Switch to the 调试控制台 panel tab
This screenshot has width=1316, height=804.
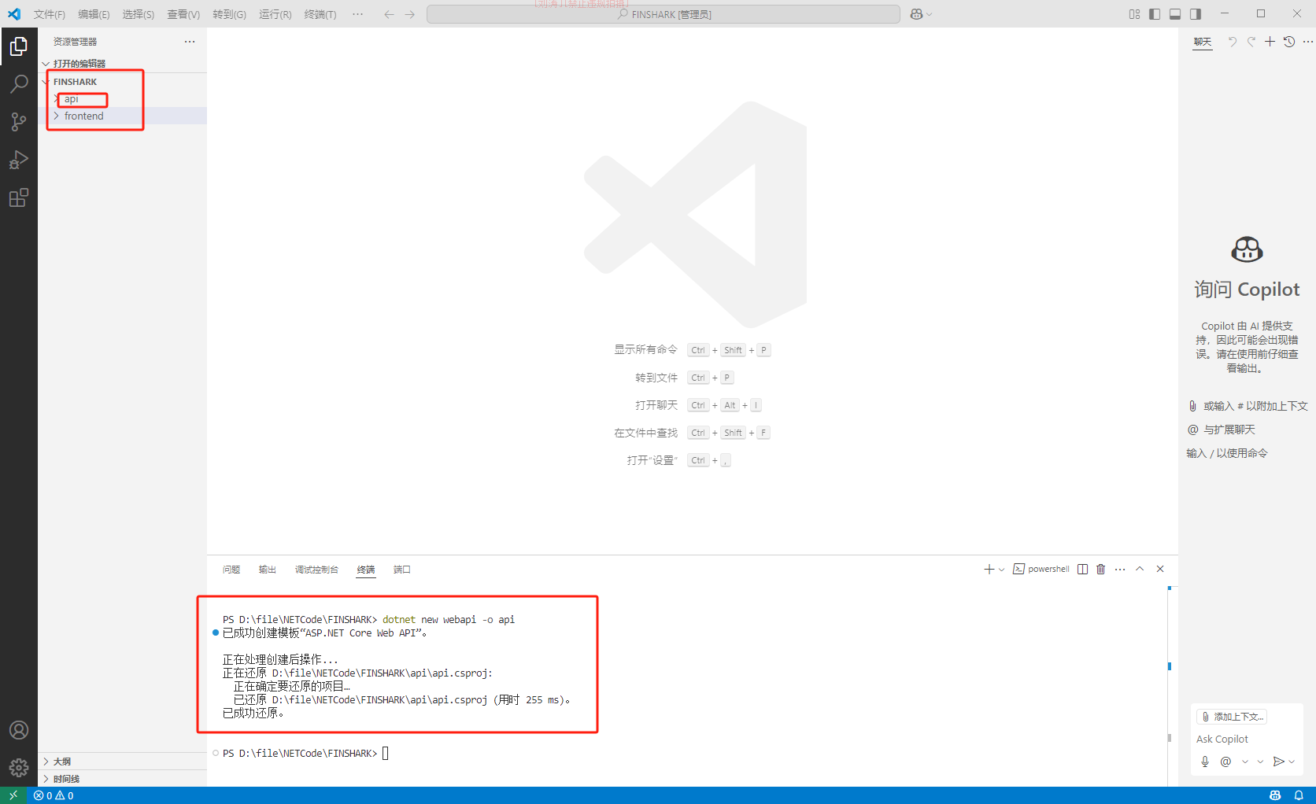pos(316,570)
